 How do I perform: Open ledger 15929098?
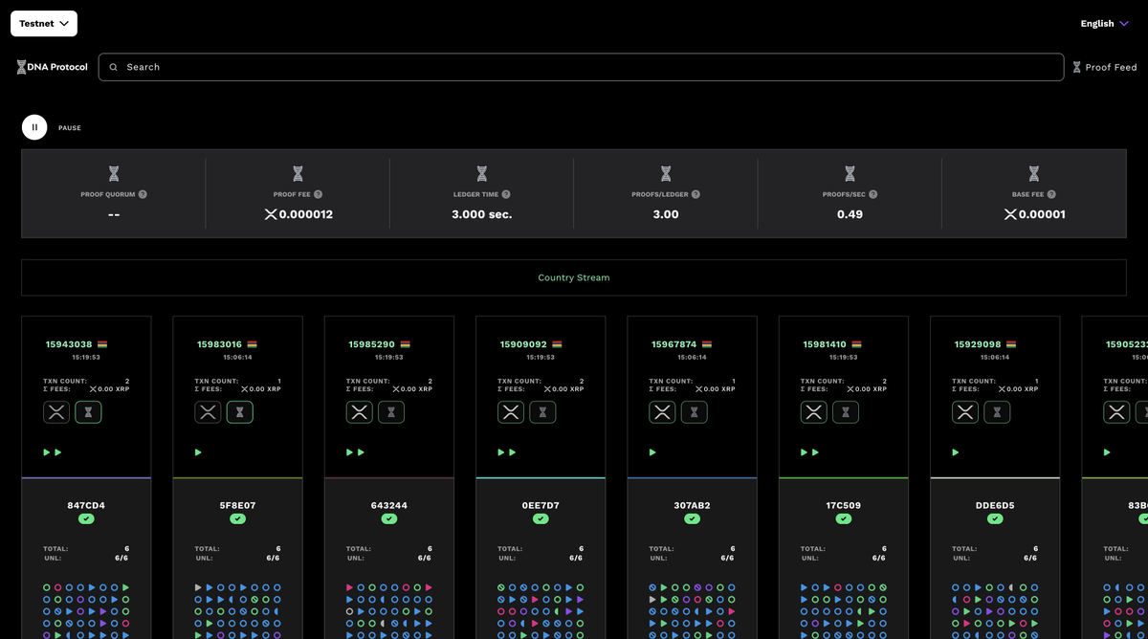978,344
